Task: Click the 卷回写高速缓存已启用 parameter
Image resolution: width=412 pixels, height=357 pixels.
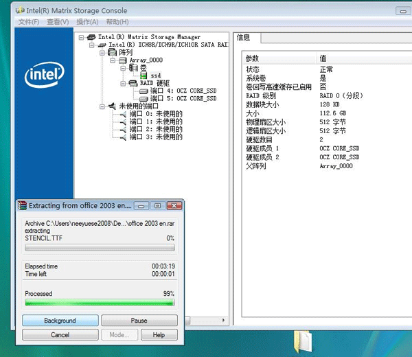Action: [x=279, y=87]
